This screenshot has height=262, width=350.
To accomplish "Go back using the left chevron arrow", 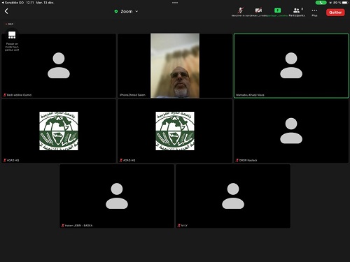I will coord(6,11).
